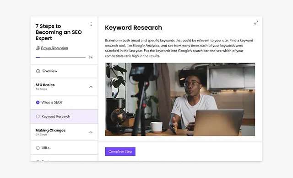Collapse the Making Changes section chevron
The height and width of the screenshot is (178, 293).
click(91, 132)
